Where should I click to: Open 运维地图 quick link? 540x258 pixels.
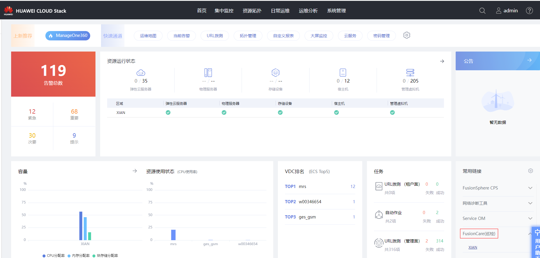click(148, 36)
